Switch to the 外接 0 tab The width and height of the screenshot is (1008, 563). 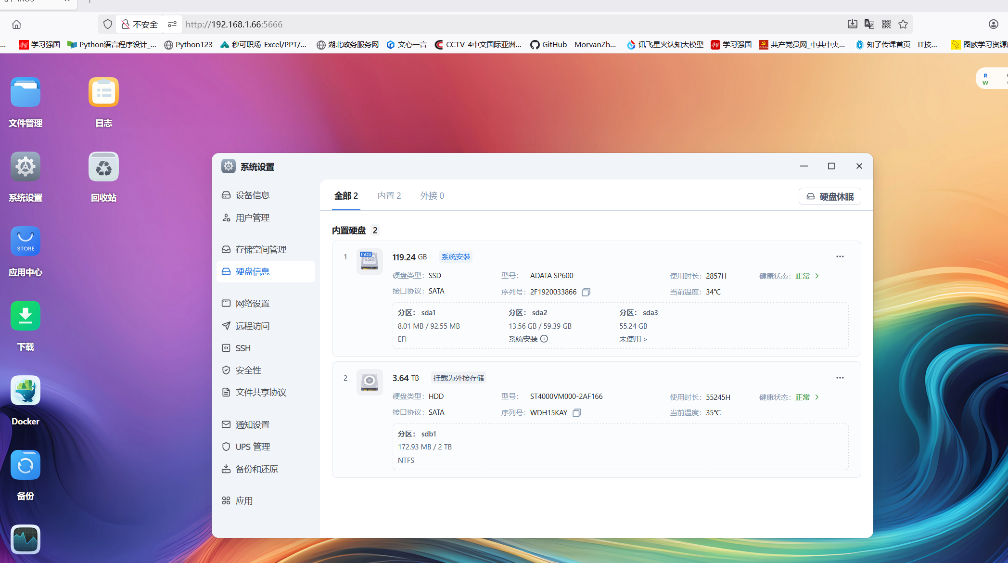432,196
